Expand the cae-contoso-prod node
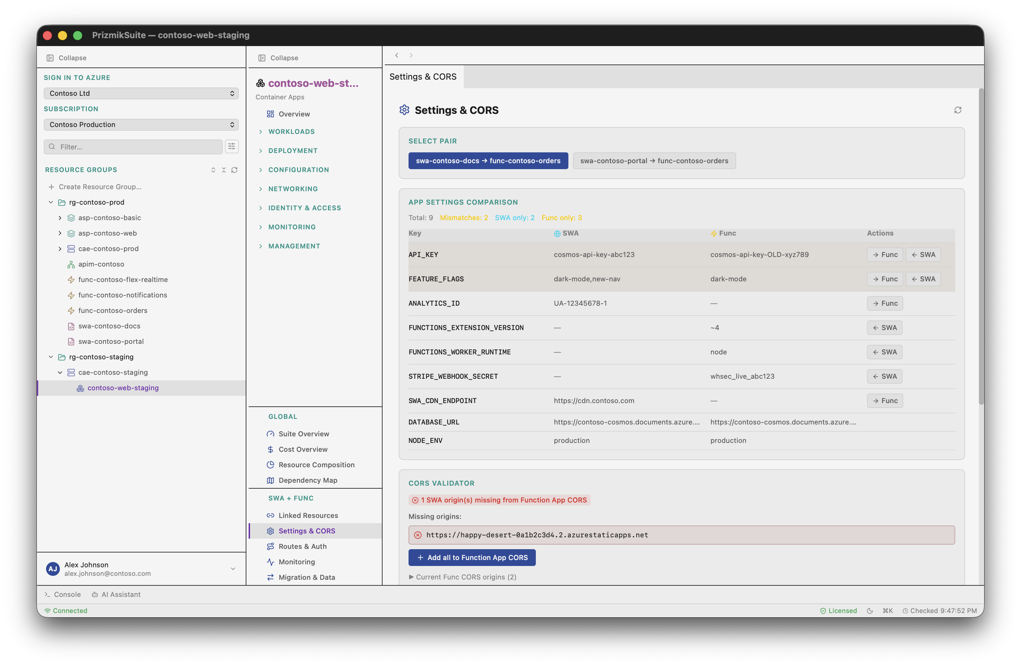 coord(60,249)
